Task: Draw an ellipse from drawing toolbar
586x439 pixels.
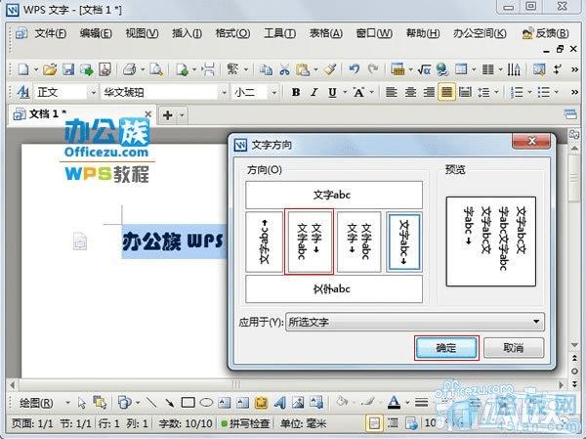Action: tap(206, 403)
